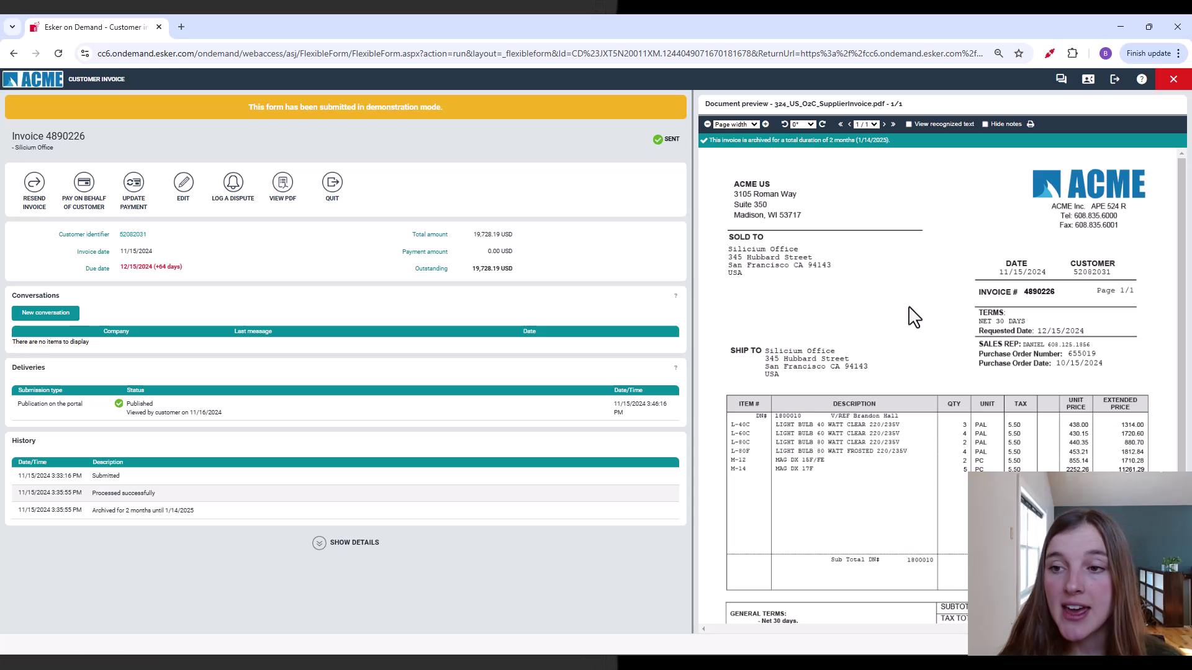The width and height of the screenshot is (1192, 670).
Task: Open the conversations panel icon
Action: coord(1061,79)
